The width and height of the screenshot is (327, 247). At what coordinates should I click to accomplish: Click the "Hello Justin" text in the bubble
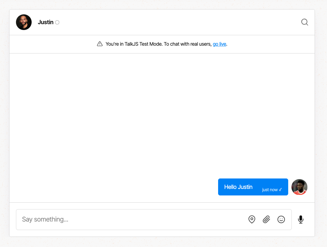click(x=238, y=187)
